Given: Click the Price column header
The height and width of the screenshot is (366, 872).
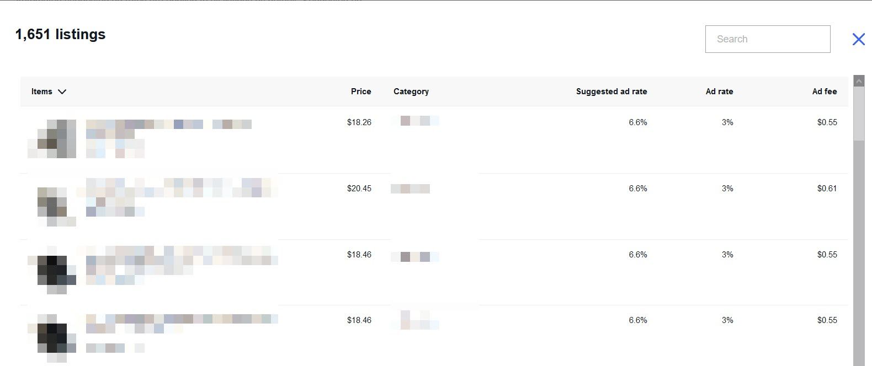Looking at the screenshot, I should pos(361,91).
